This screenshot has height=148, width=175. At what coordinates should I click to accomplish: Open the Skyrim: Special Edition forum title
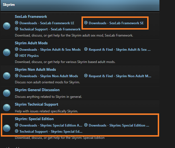pos(34,119)
